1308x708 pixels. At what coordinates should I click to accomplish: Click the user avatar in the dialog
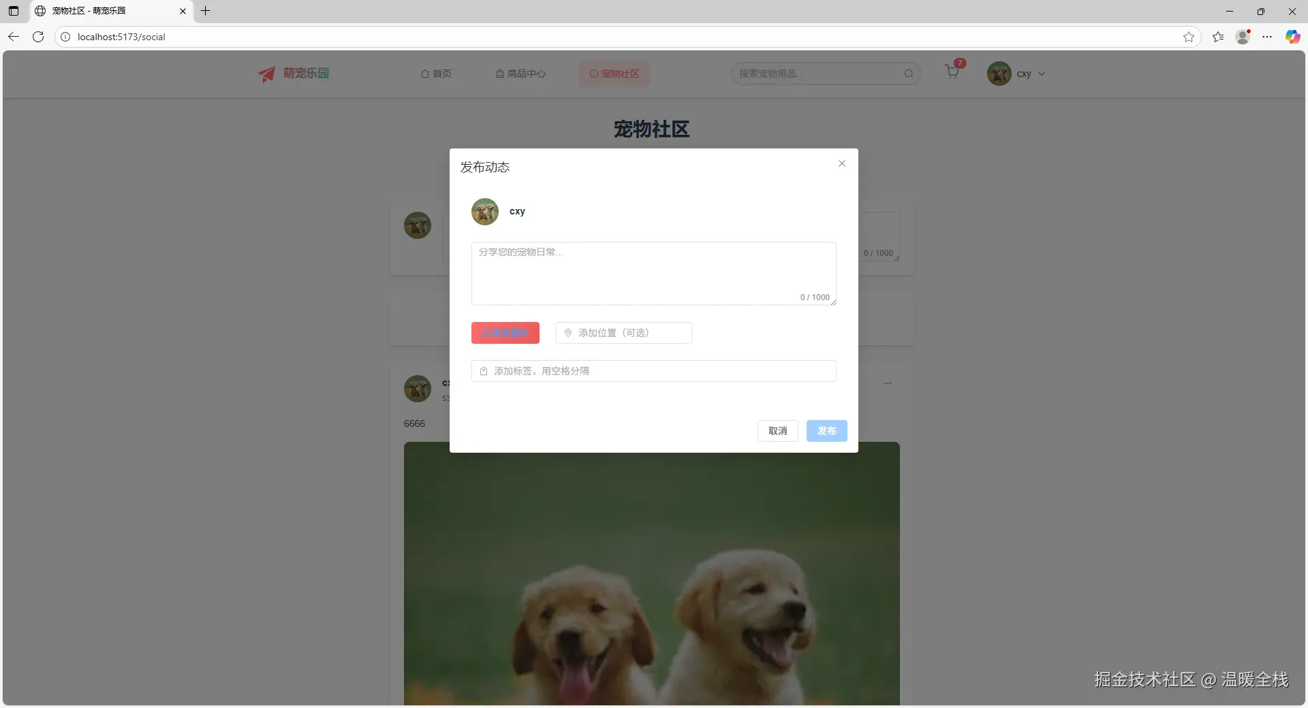point(485,212)
